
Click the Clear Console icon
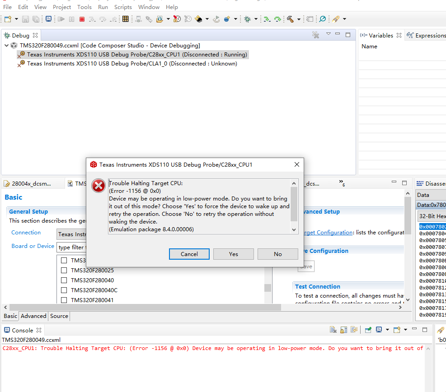click(333, 330)
